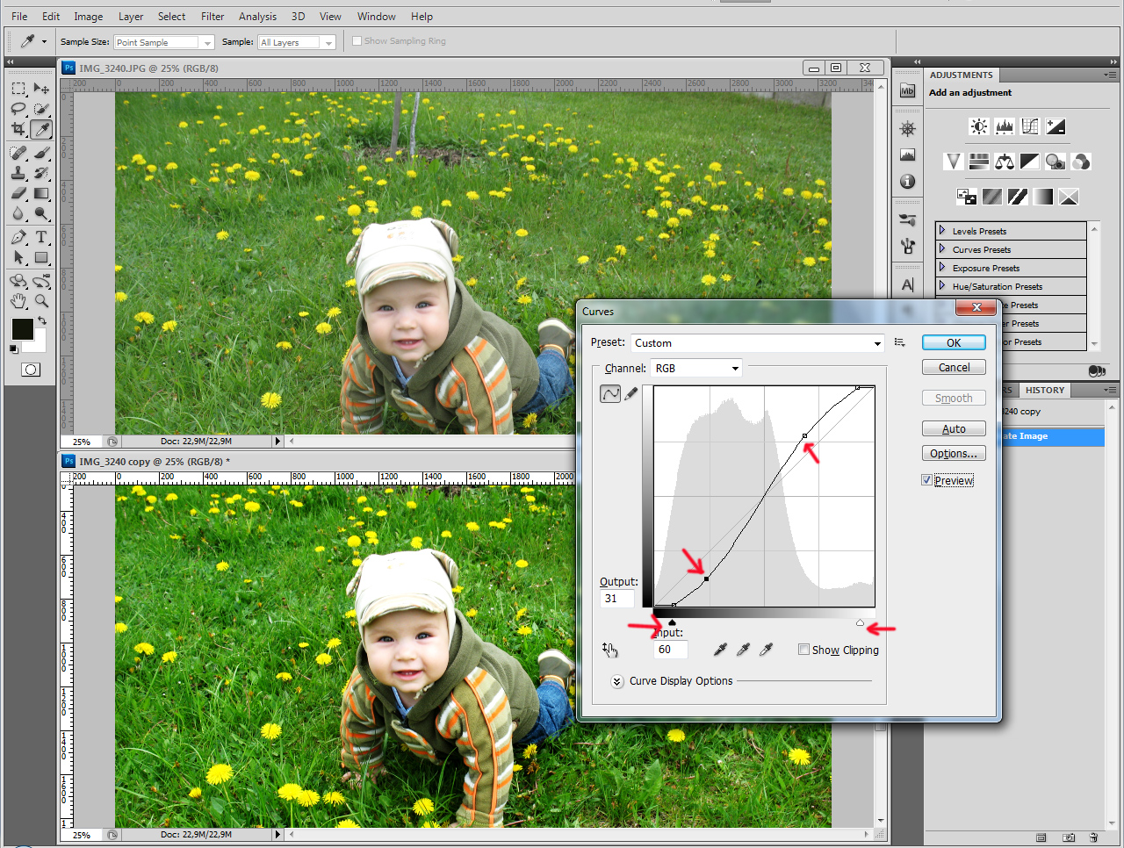Viewport: 1124px width, 848px height.
Task: Select the Blur tool
Action: [x=18, y=213]
